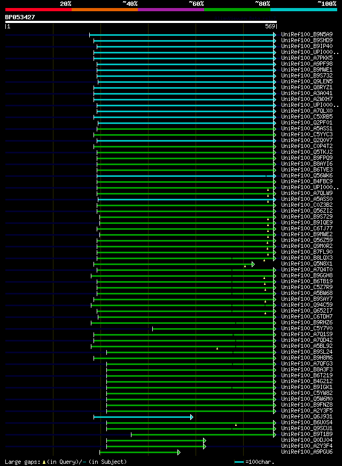This screenshot has width=342, height=466.
Task: Click the red 20% identity legend segment
Action: 38,10
